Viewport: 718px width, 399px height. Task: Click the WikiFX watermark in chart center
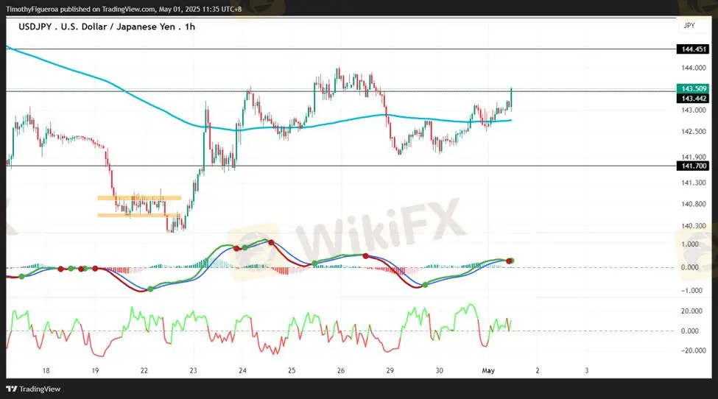click(383, 225)
